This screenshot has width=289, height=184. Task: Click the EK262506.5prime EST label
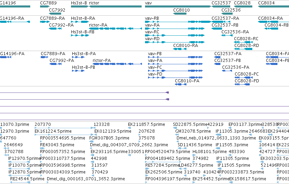164,172
